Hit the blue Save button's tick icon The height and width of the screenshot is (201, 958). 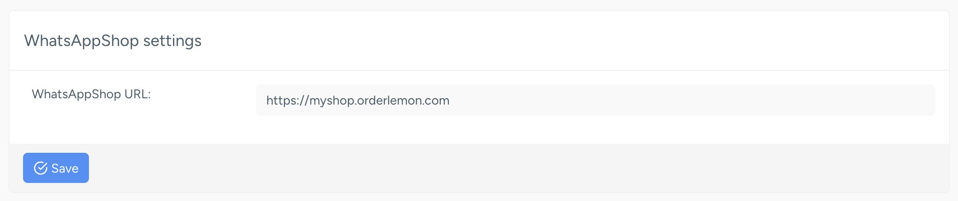41,168
